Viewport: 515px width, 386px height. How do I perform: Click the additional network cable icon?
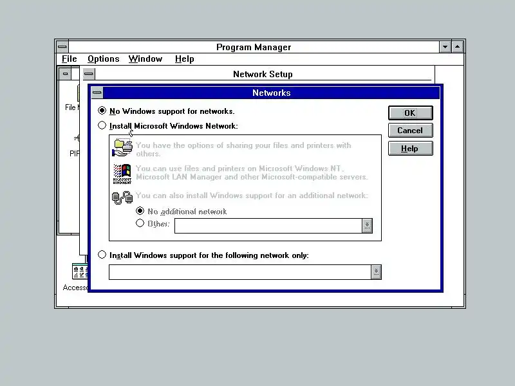122,198
